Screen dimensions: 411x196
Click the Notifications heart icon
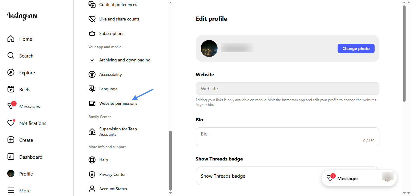tap(11, 123)
